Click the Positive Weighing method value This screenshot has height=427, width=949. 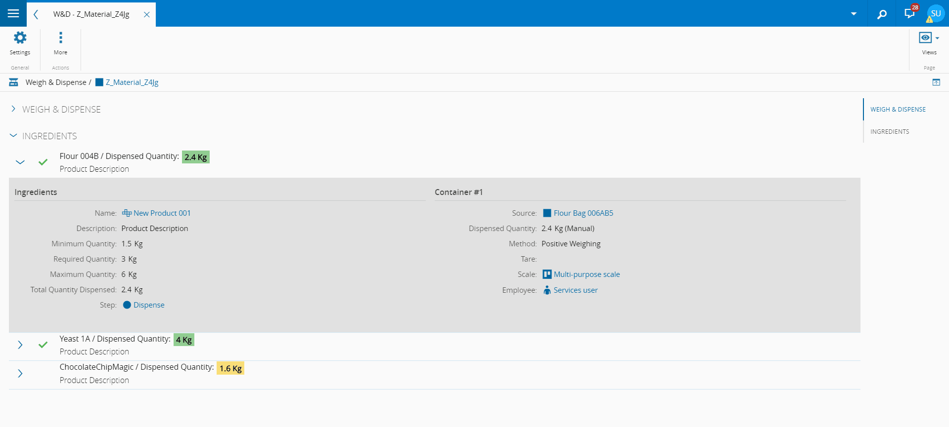571,244
